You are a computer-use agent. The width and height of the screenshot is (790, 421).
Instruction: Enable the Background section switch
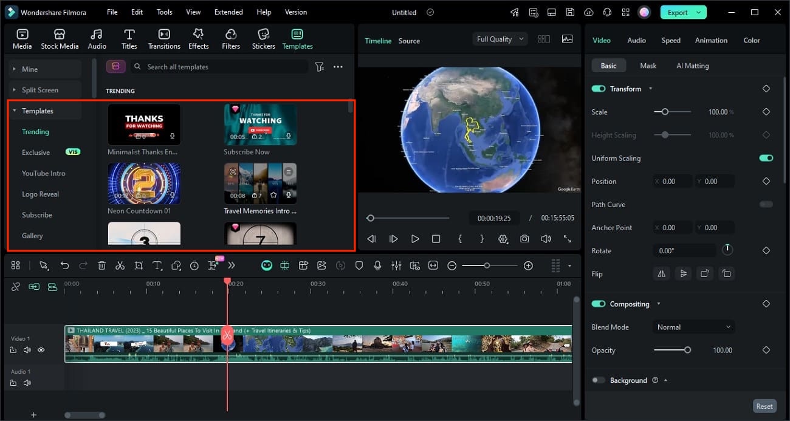pyautogui.click(x=598, y=380)
